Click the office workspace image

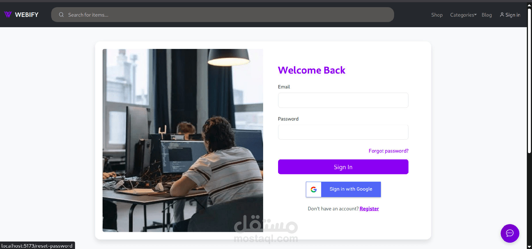pyautogui.click(x=183, y=140)
